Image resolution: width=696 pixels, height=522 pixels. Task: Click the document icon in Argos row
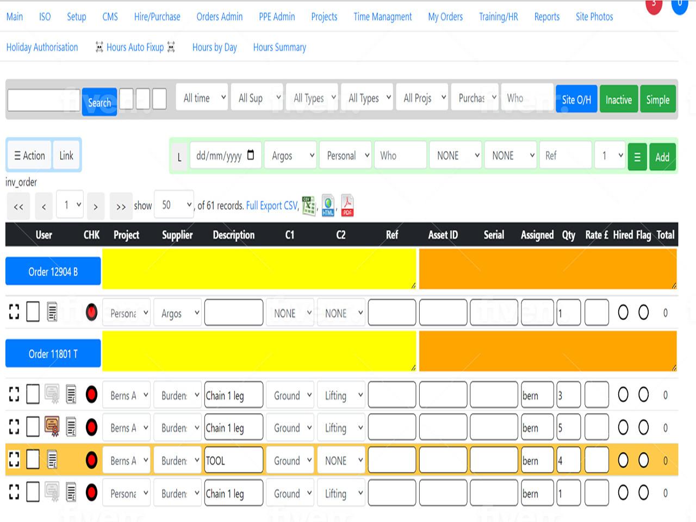tap(52, 312)
